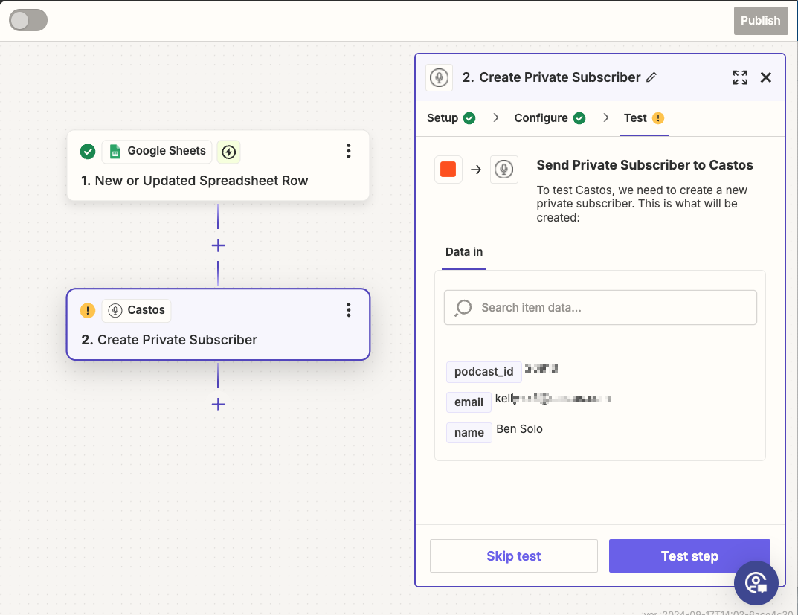Select the Create Private Subscriber step card
The height and width of the screenshot is (615, 798).
pos(218,324)
